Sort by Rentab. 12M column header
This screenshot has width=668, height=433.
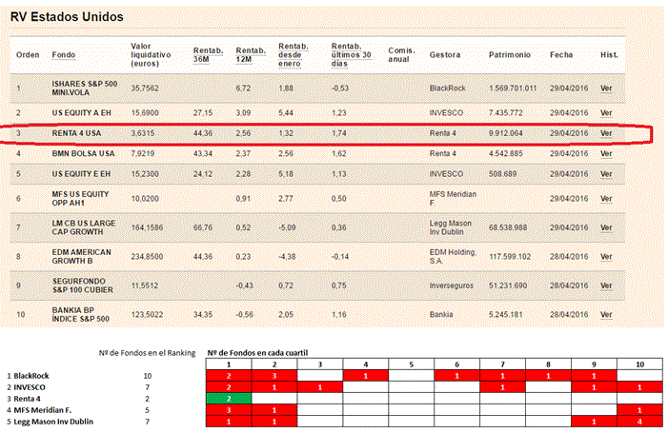[251, 55]
